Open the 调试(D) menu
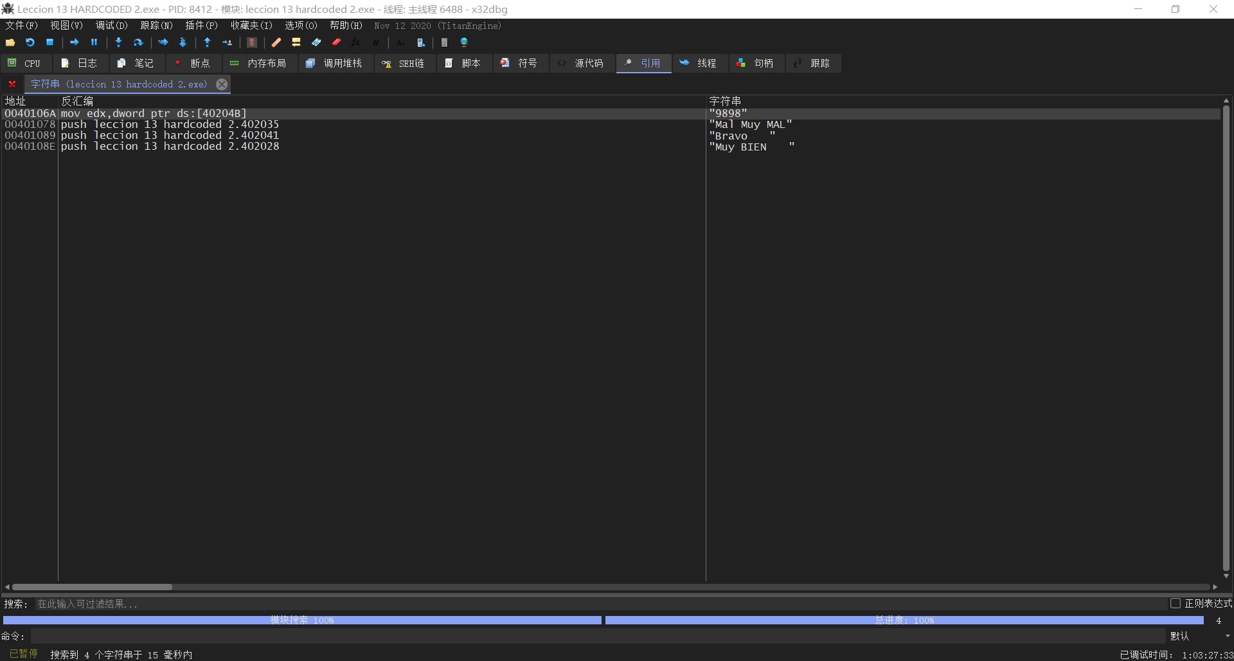This screenshot has width=1234, height=661. pos(111,26)
